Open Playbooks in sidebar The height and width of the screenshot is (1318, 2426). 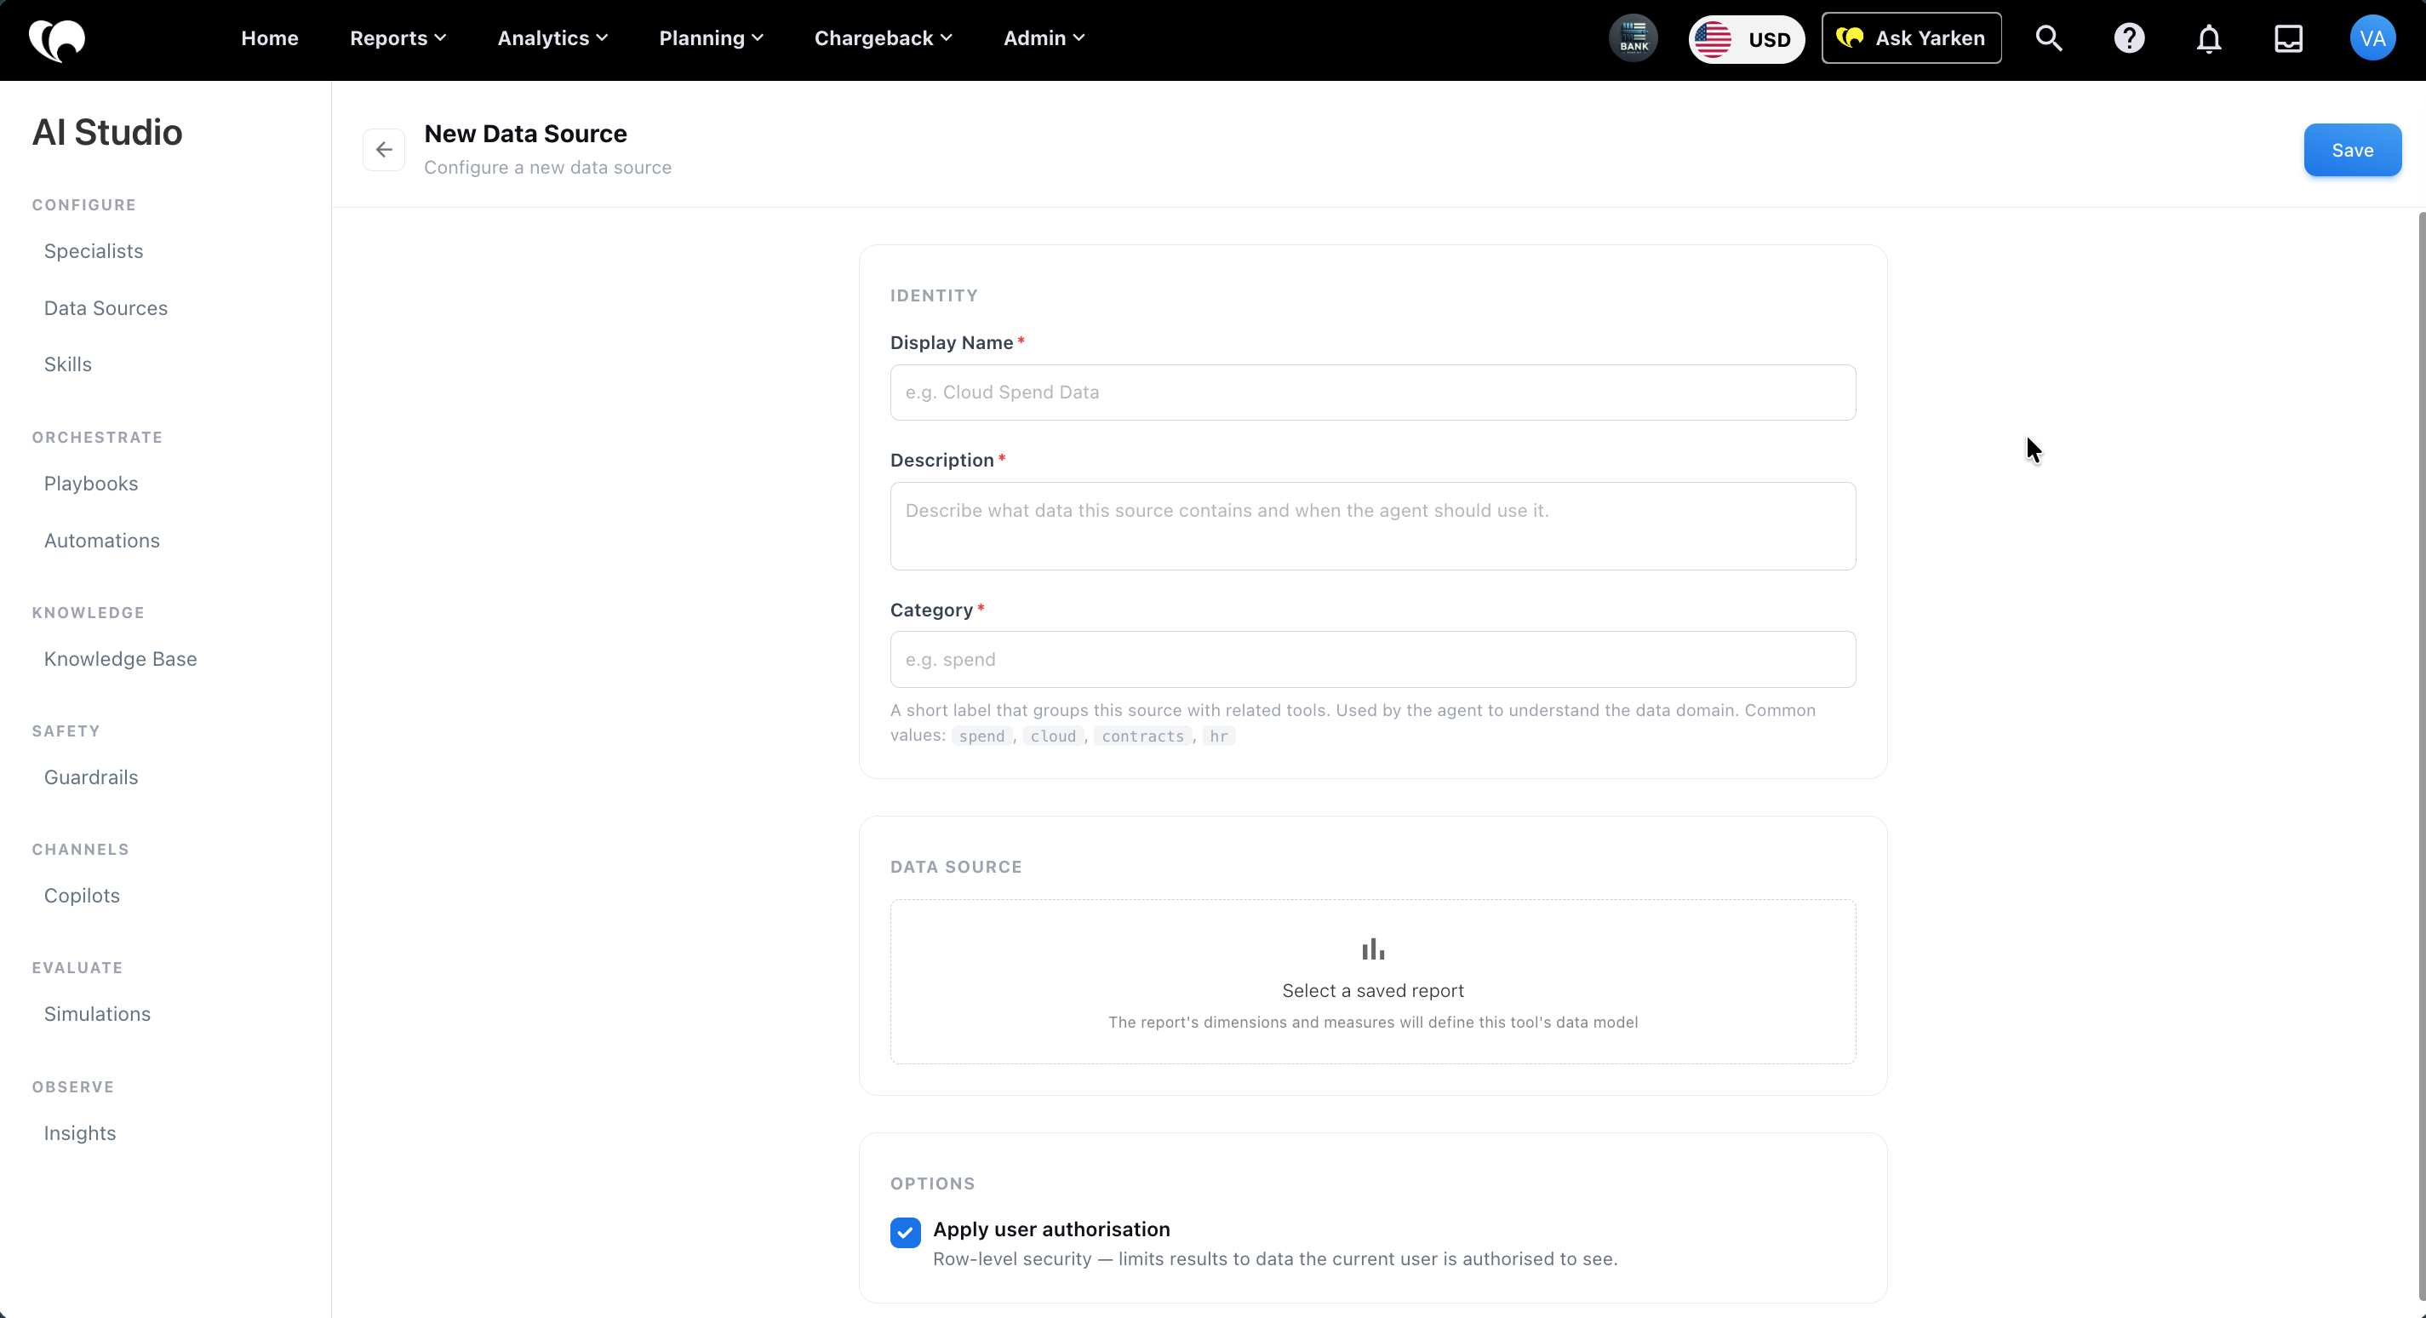(90, 484)
